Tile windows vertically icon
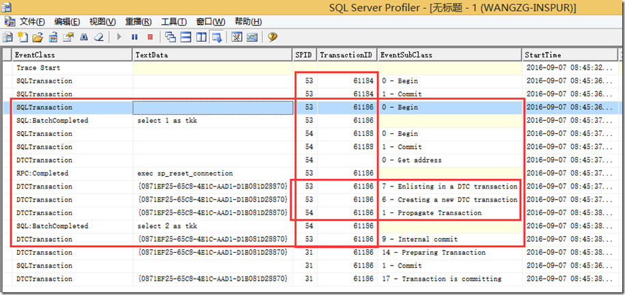Screen dimensions: 625x295 click(x=202, y=37)
